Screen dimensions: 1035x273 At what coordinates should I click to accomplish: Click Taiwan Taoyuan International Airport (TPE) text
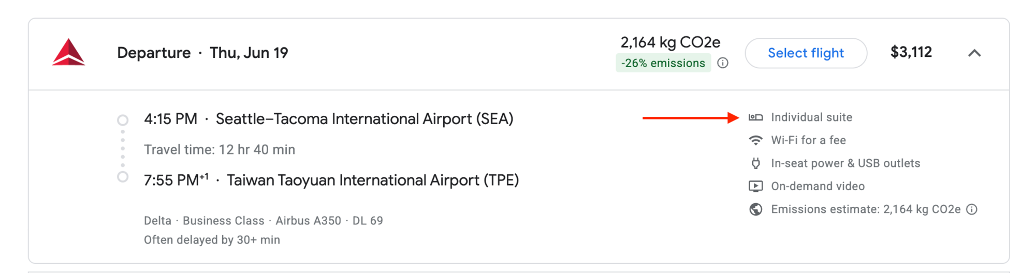(372, 180)
